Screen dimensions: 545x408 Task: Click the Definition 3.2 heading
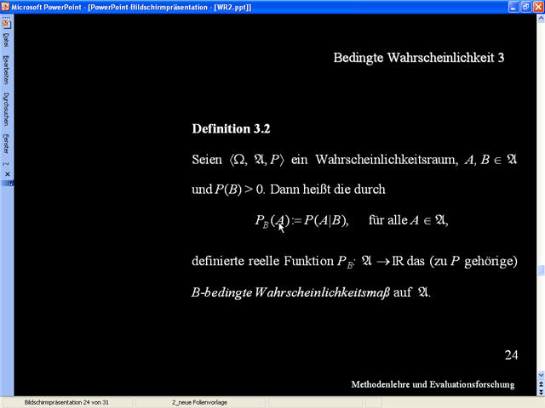click(231, 129)
